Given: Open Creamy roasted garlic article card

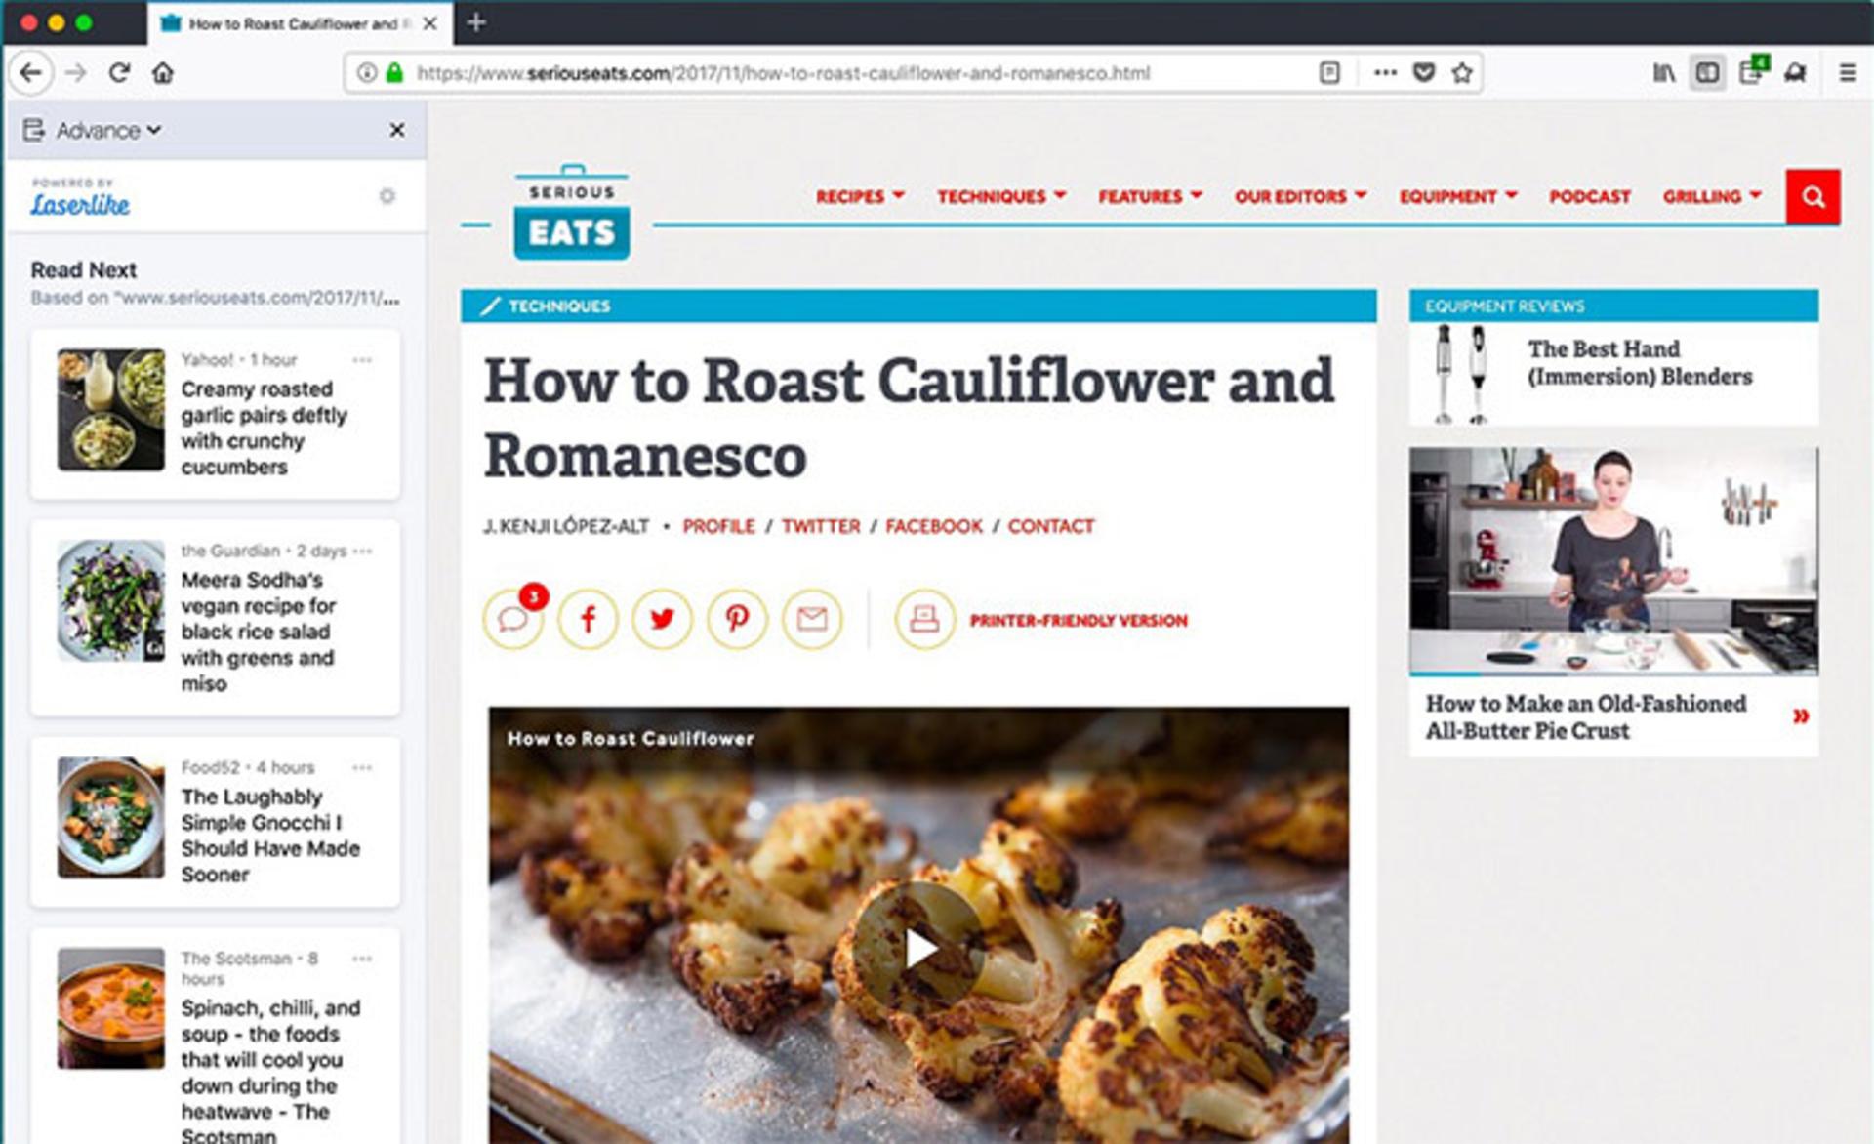Looking at the screenshot, I should click(x=215, y=414).
